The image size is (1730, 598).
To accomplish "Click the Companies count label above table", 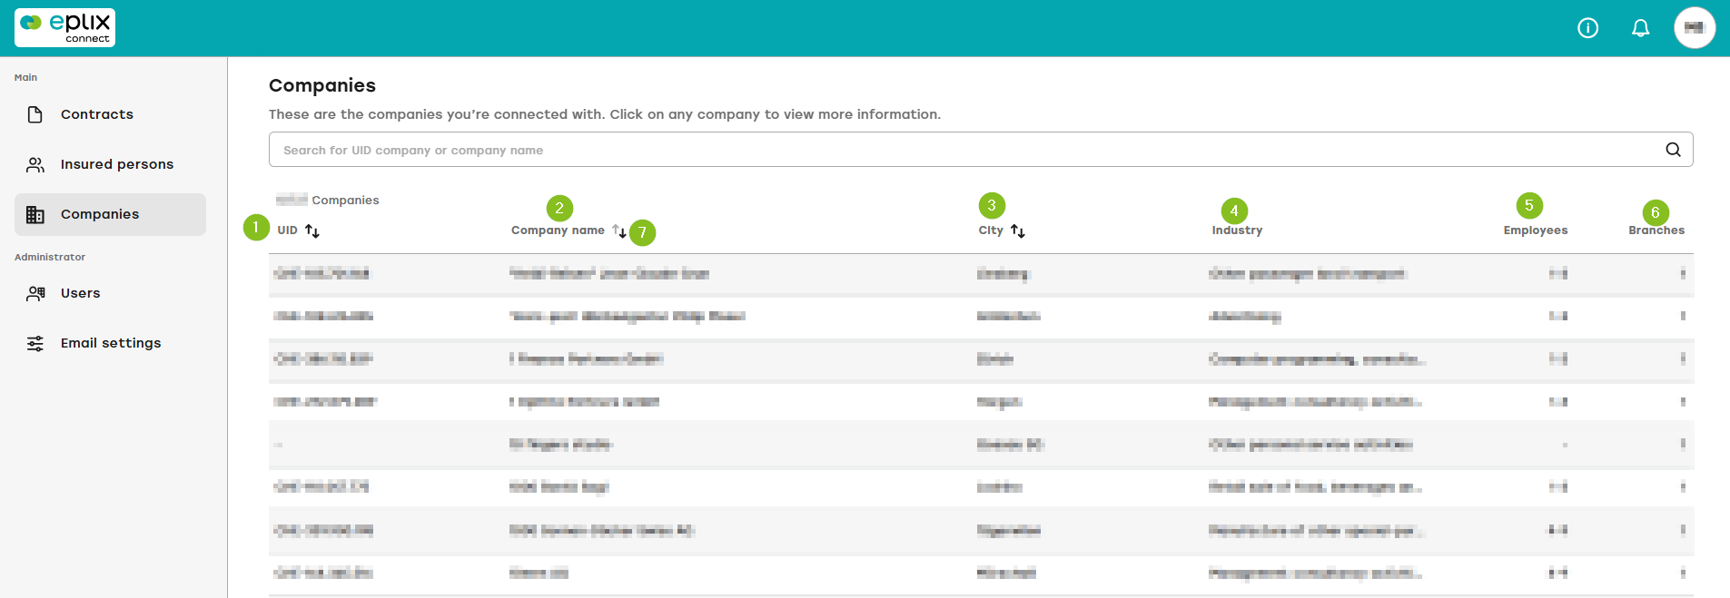I will click(328, 200).
